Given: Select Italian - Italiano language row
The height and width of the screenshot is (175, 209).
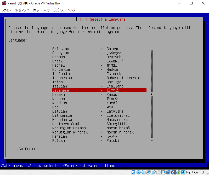Looking at the screenshot, I should tap(99, 86).
